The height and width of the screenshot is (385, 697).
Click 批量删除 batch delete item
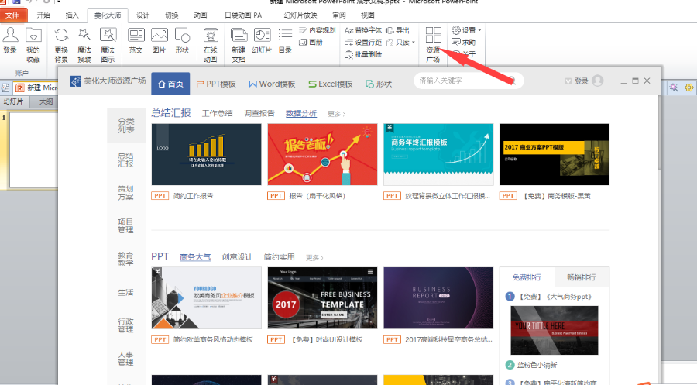[363, 54]
